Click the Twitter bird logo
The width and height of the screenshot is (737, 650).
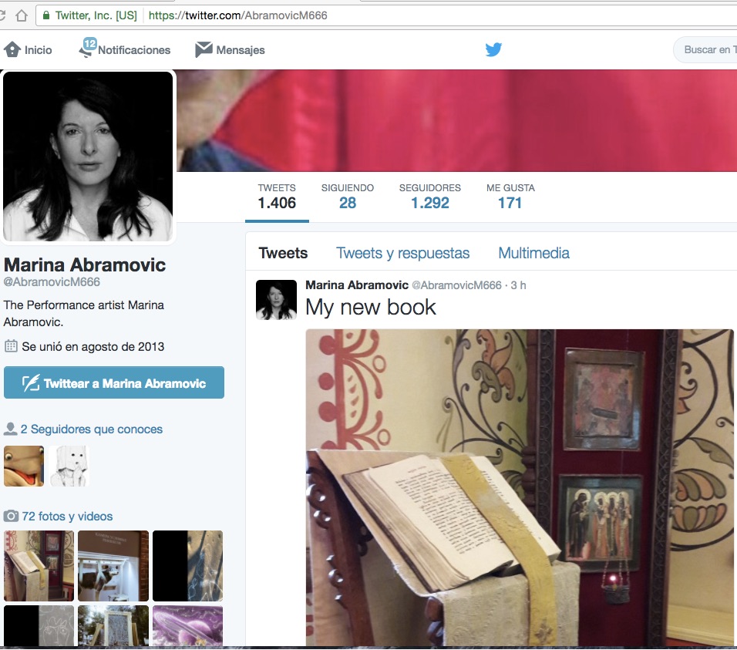point(493,50)
